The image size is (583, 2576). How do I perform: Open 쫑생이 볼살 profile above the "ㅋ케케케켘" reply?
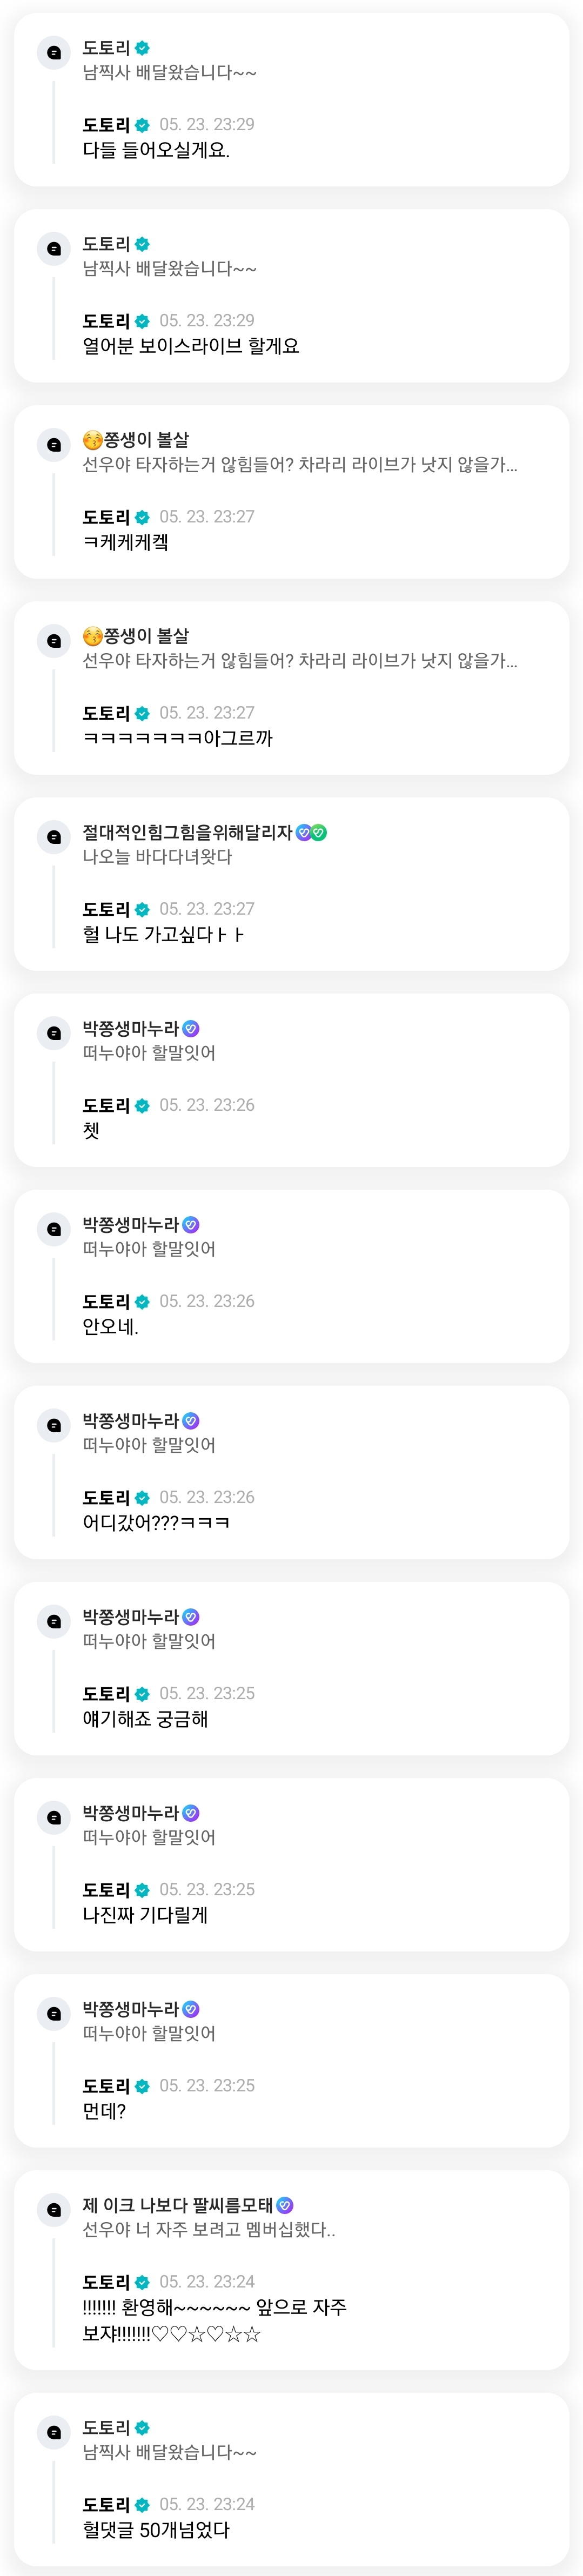[x=145, y=440]
